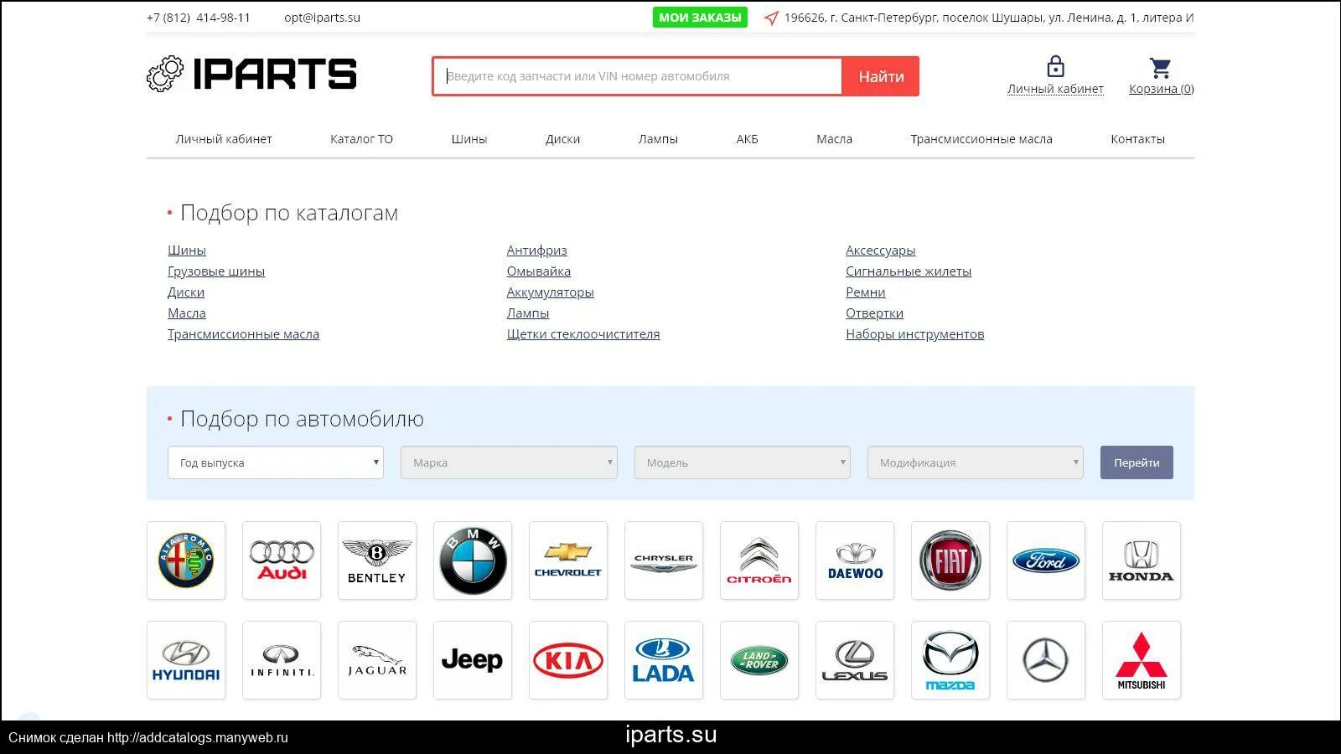Viewport: 1341px width, 754px height.
Task: Open the АКБ menu item
Action: coord(748,139)
